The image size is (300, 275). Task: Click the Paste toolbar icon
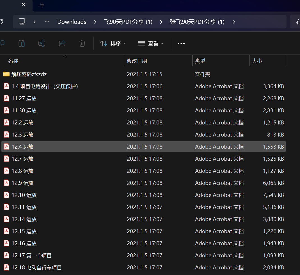(x=22, y=43)
